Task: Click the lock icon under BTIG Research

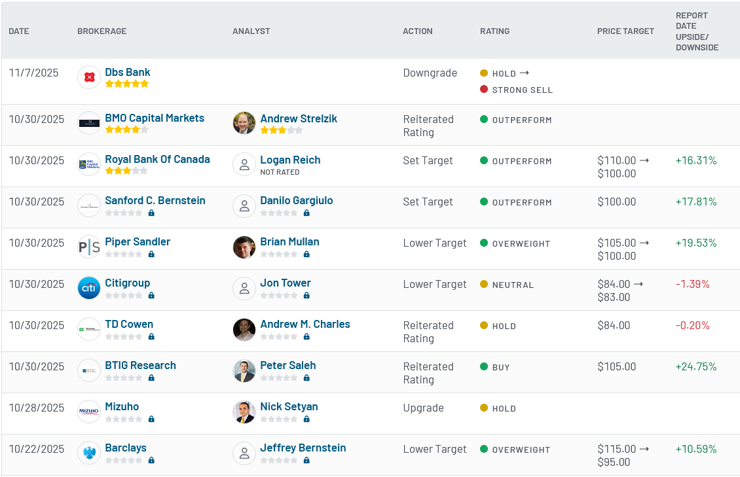Action: 151,378
